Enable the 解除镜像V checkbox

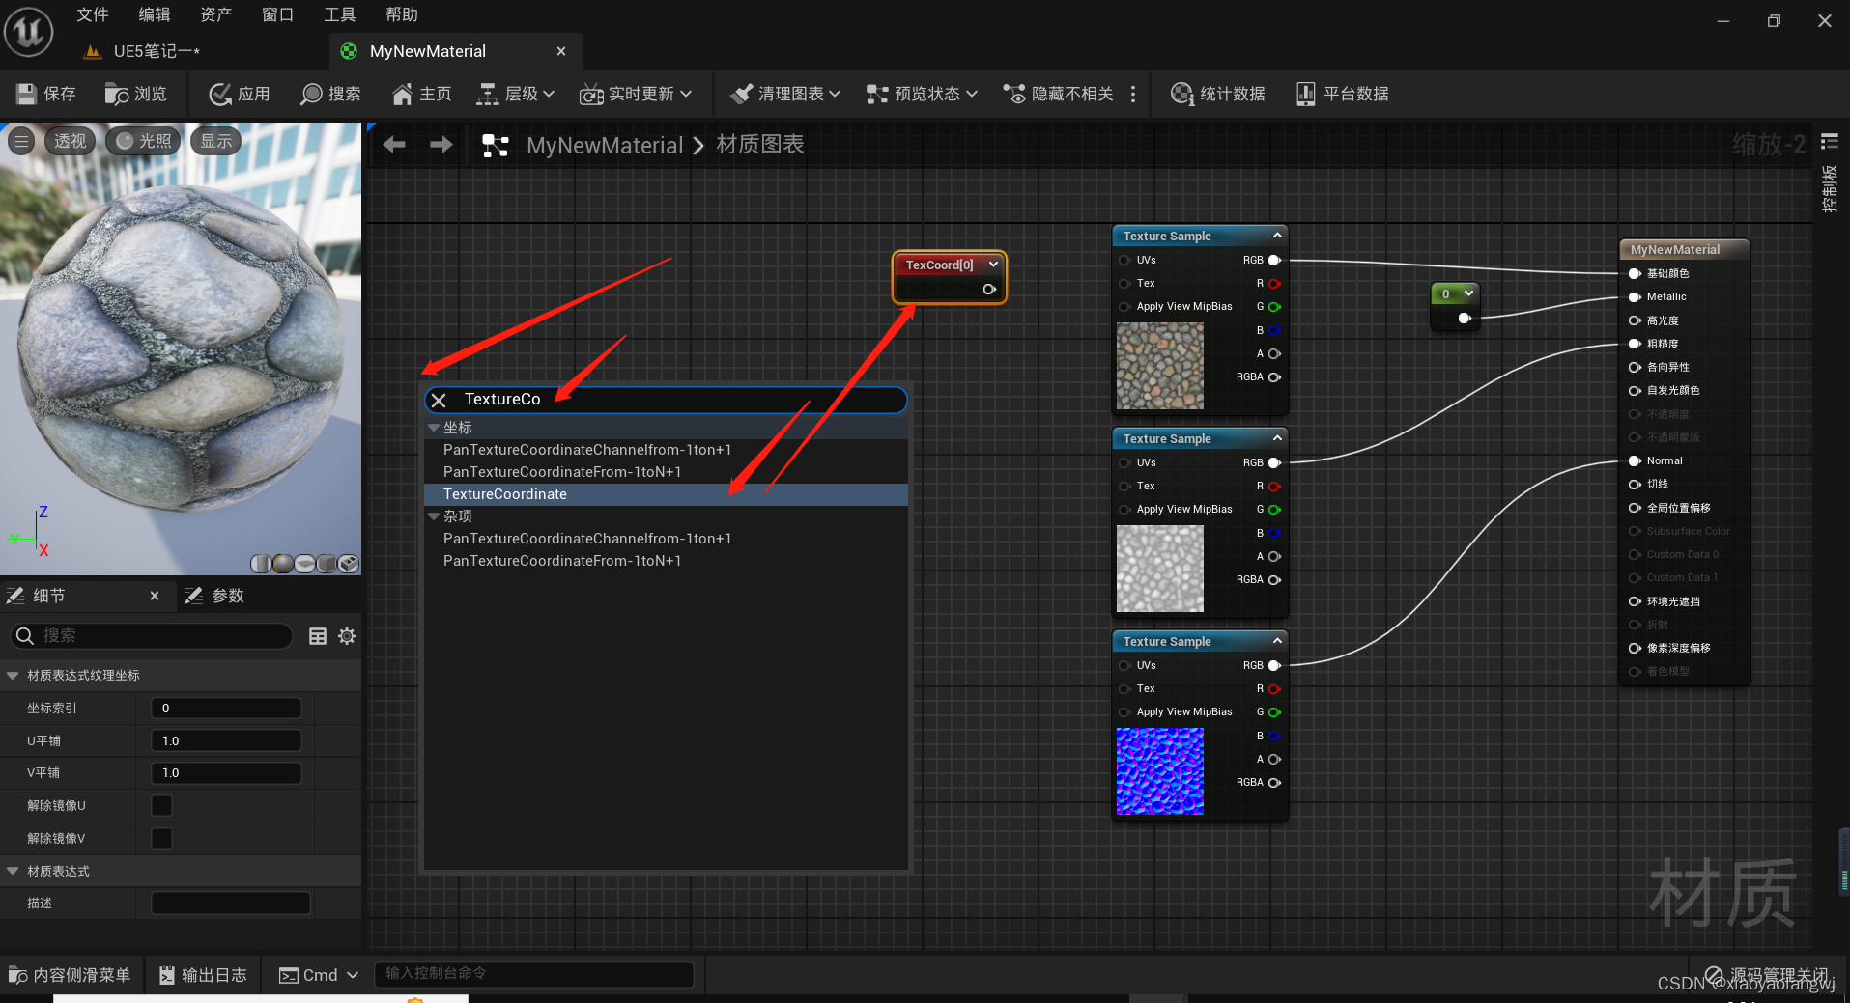[x=162, y=838]
